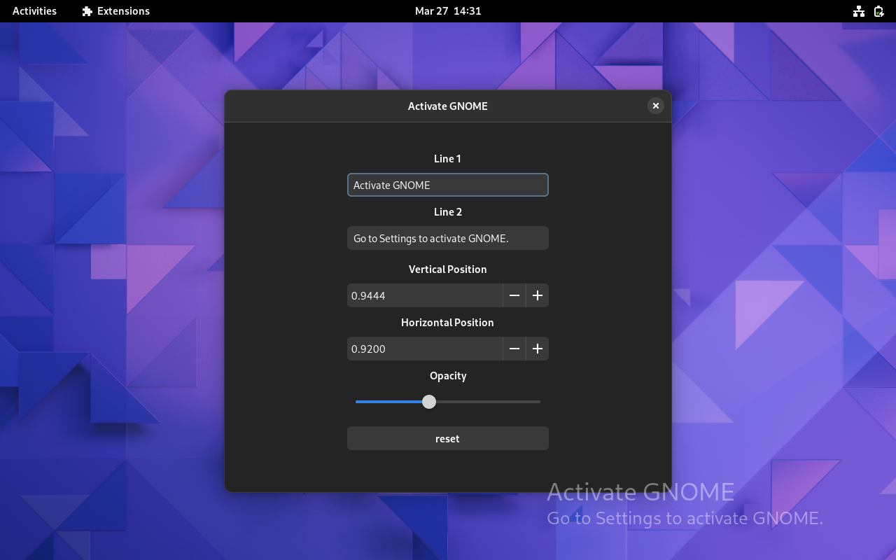This screenshot has height=560, width=896.
Task: Open the network status icon in system tray
Action: 859,11
